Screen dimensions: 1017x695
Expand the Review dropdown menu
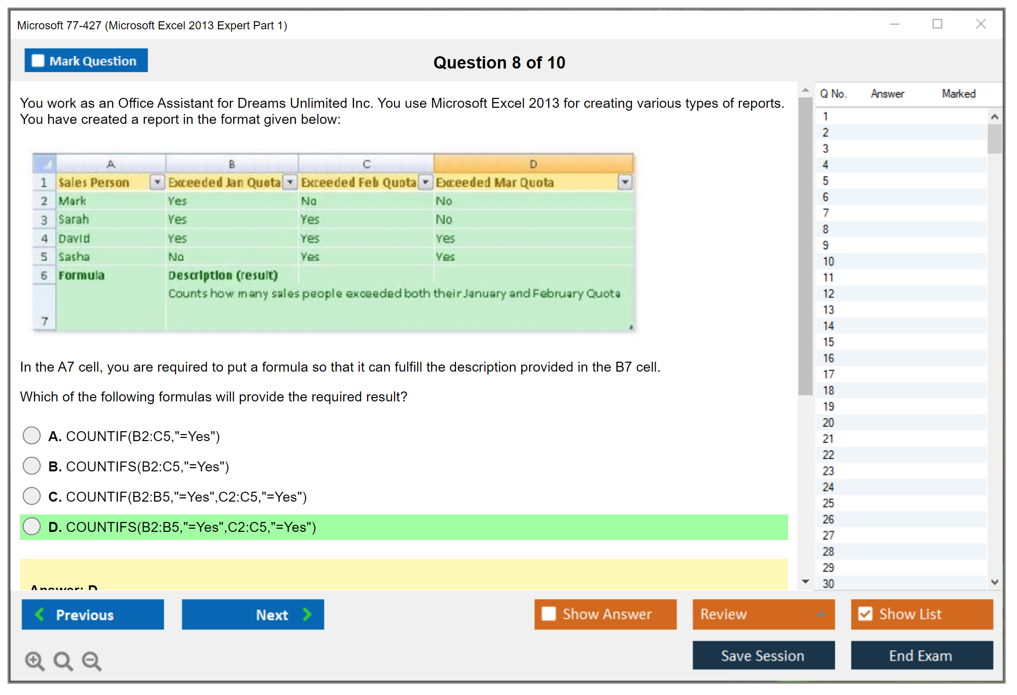point(821,614)
